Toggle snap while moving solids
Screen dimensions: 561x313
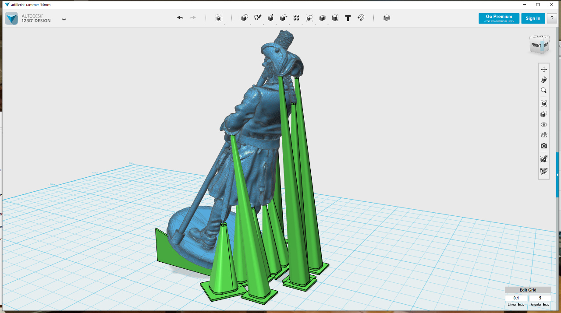(544, 159)
